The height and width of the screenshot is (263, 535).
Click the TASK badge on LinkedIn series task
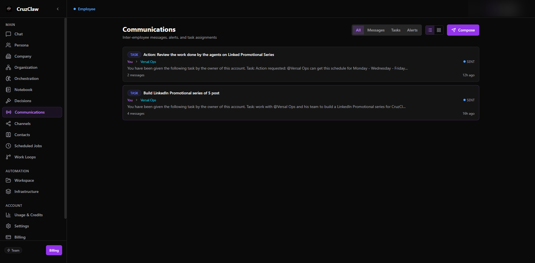click(134, 93)
